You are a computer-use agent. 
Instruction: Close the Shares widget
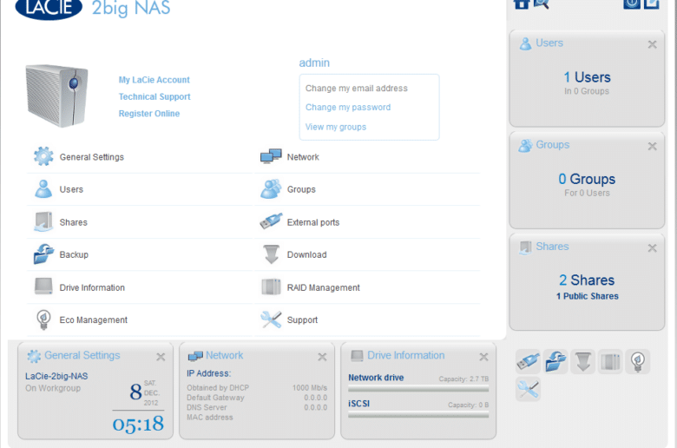[652, 248]
